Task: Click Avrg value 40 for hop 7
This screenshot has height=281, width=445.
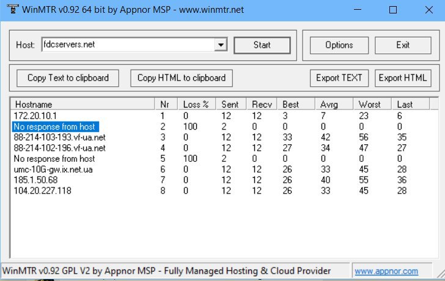Action: [325, 180]
